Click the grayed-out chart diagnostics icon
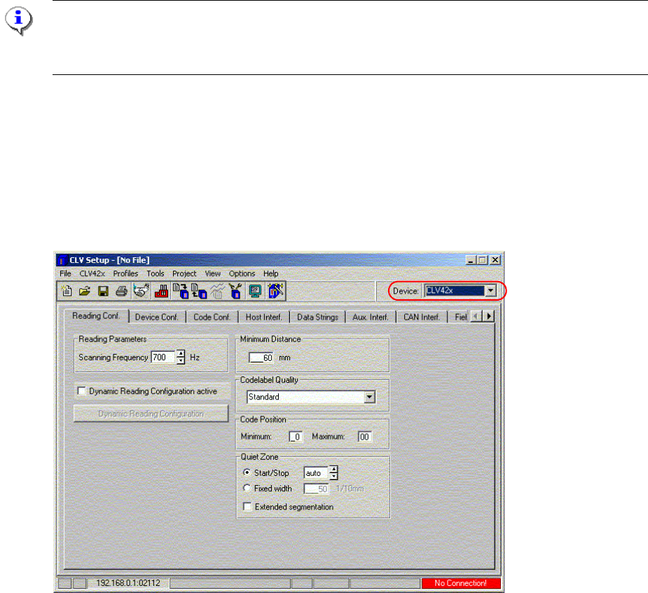The image size is (648, 593). click(217, 291)
